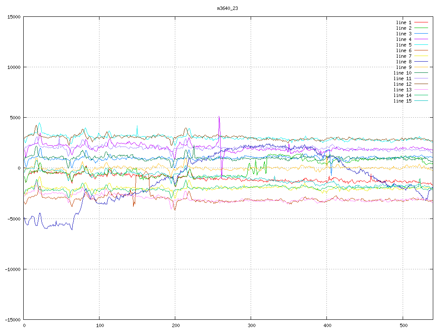Click the x-axis tick label 300
This screenshot has width=441, height=331.
(251, 326)
